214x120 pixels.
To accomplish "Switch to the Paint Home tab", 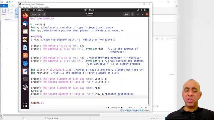I will point(12,6).
